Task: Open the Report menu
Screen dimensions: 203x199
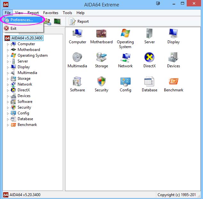Action: coord(33,13)
